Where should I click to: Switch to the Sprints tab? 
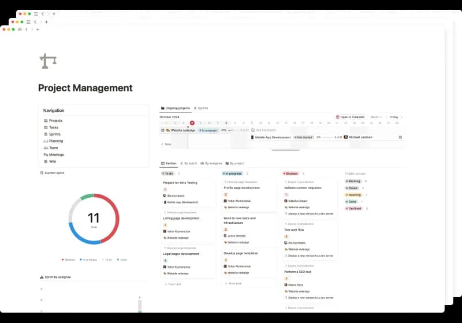(x=201, y=108)
